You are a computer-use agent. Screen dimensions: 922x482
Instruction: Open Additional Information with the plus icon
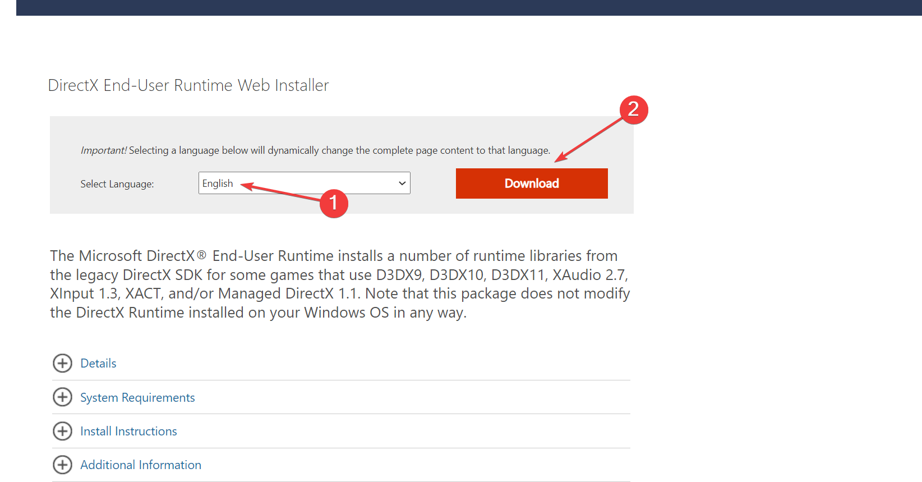[x=62, y=465]
